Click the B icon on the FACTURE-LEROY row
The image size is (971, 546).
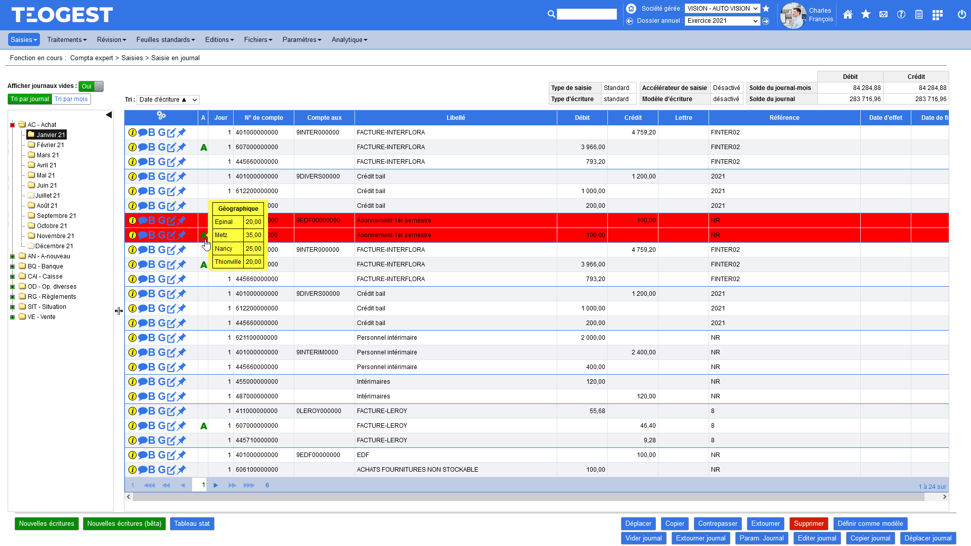(x=151, y=411)
